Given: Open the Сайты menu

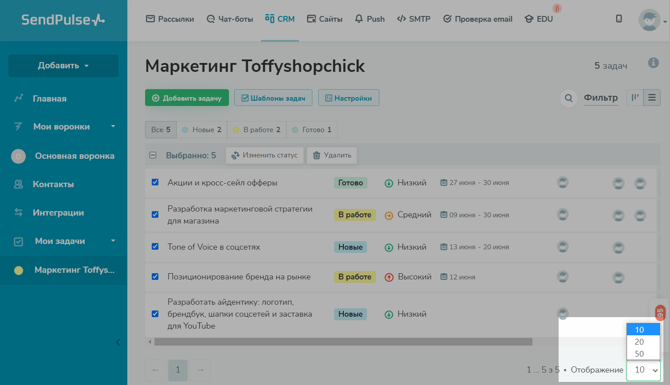Looking at the screenshot, I should click(325, 19).
